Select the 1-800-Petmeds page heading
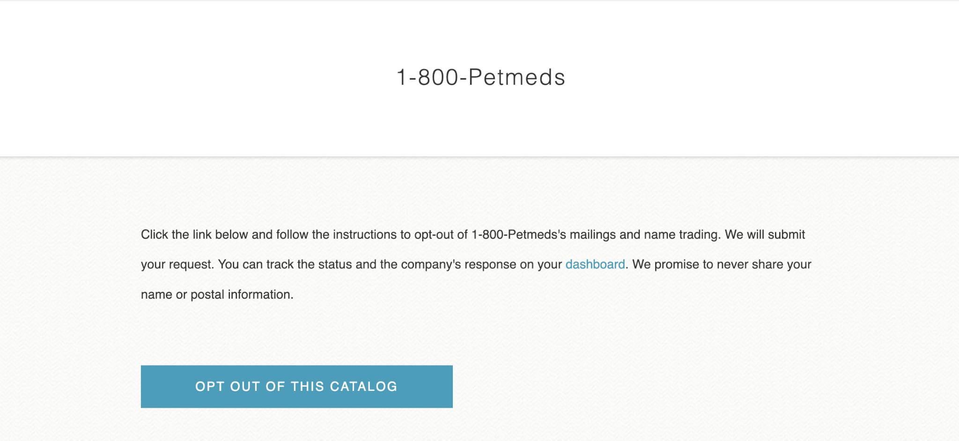Viewport: 959px width, 441px height. (x=479, y=76)
